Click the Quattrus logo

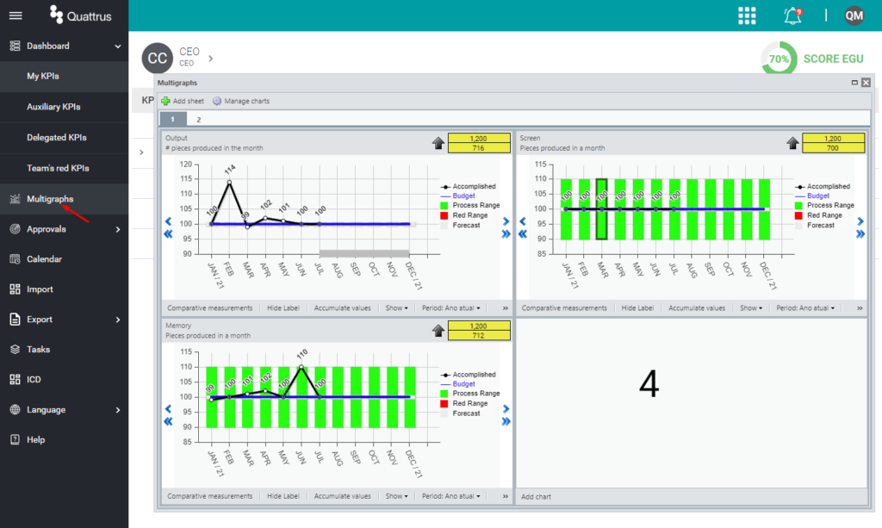coord(80,16)
